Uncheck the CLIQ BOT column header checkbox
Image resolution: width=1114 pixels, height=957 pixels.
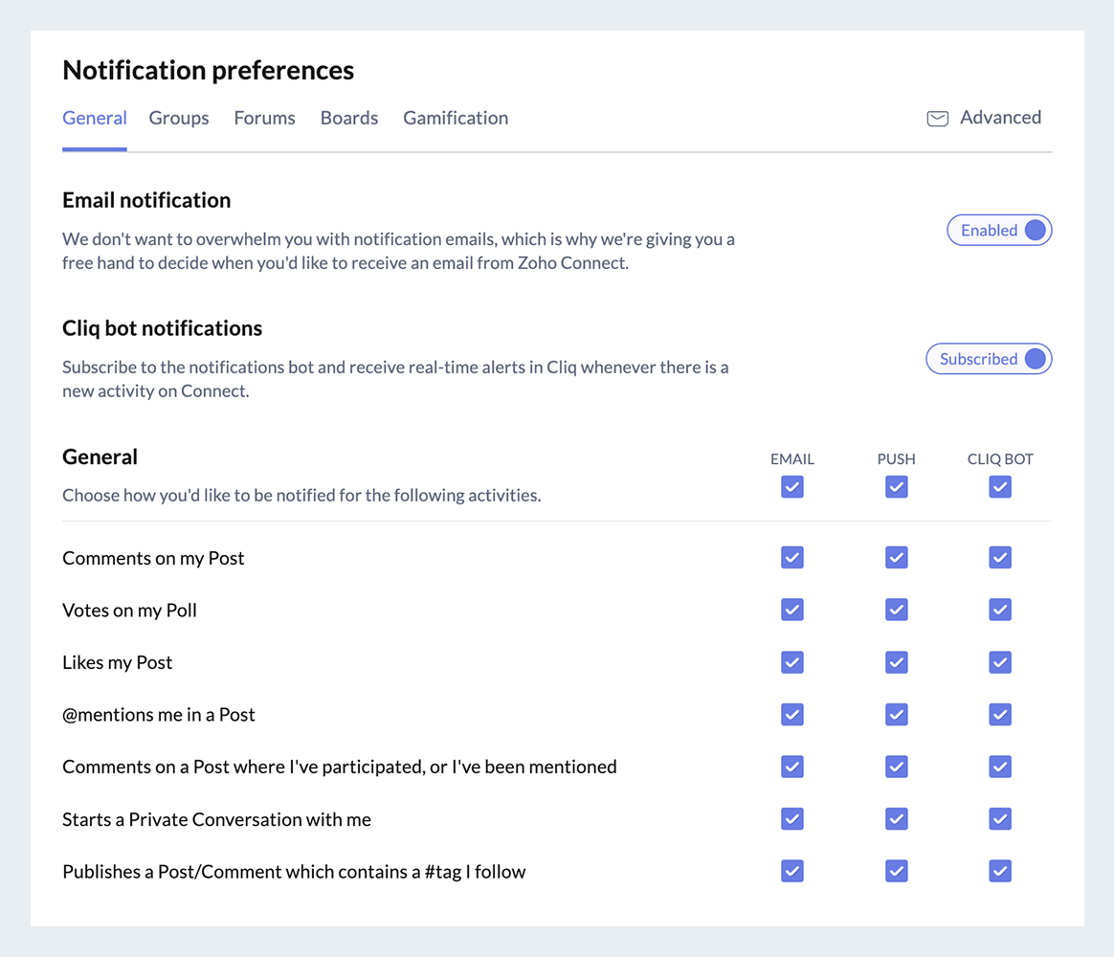tap(1000, 487)
